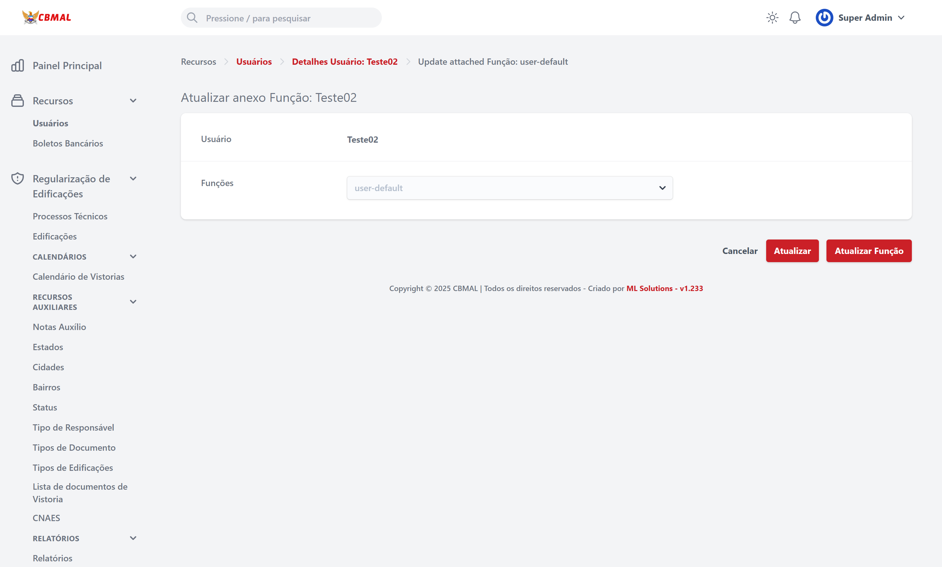Click the CBMAL logo
This screenshot has height=567, width=942.
pos(46,17)
